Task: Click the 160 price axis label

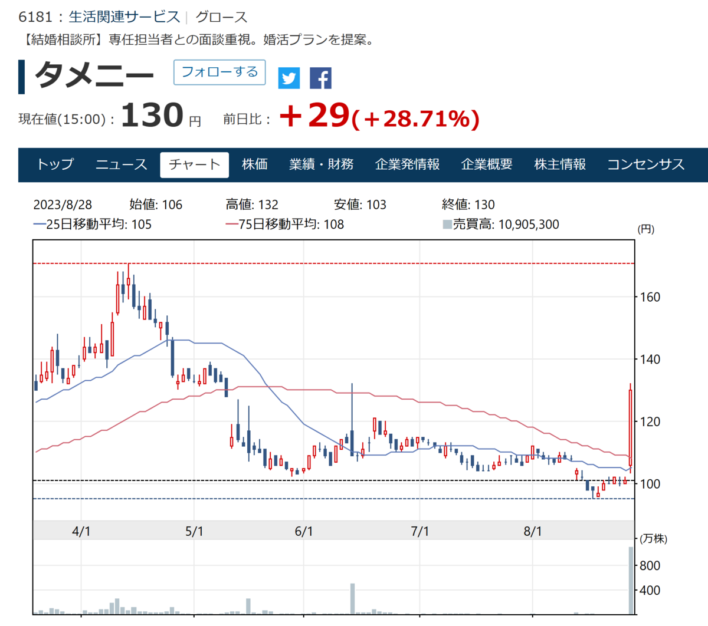Action: point(650,297)
